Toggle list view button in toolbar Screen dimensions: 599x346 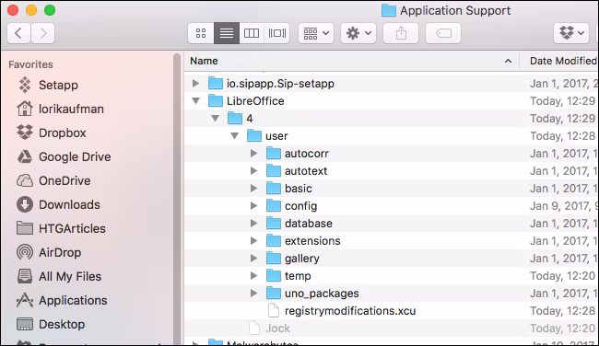click(227, 33)
